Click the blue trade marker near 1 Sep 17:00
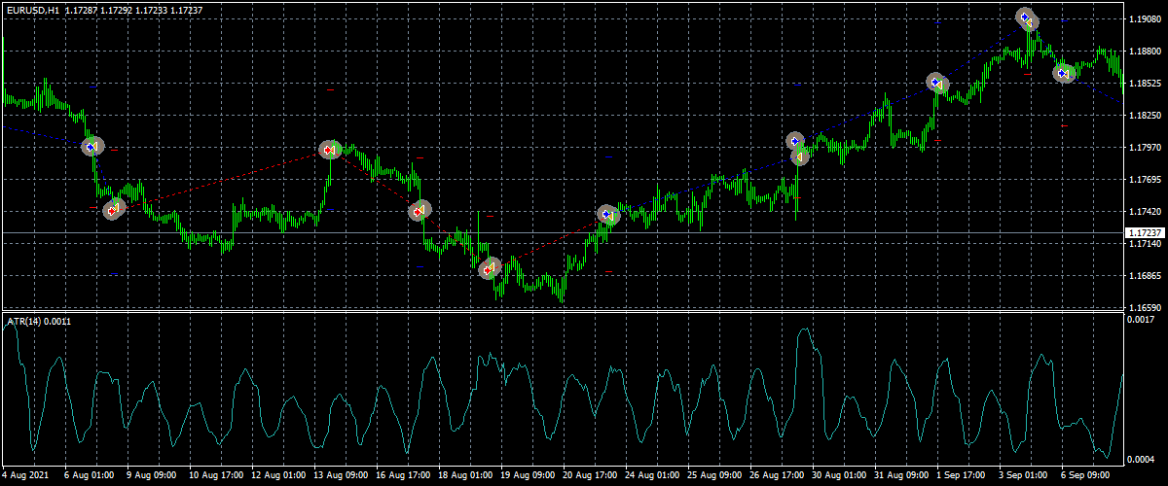The width and height of the screenshot is (1168, 486). tap(937, 84)
